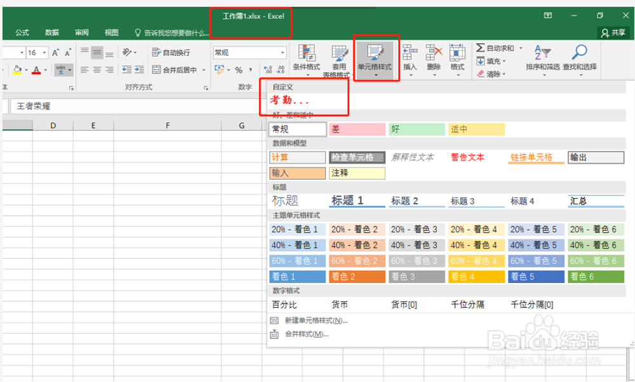Toggle 自动换行 wrap text
The height and width of the screenshot is (382, 635).
171,52
